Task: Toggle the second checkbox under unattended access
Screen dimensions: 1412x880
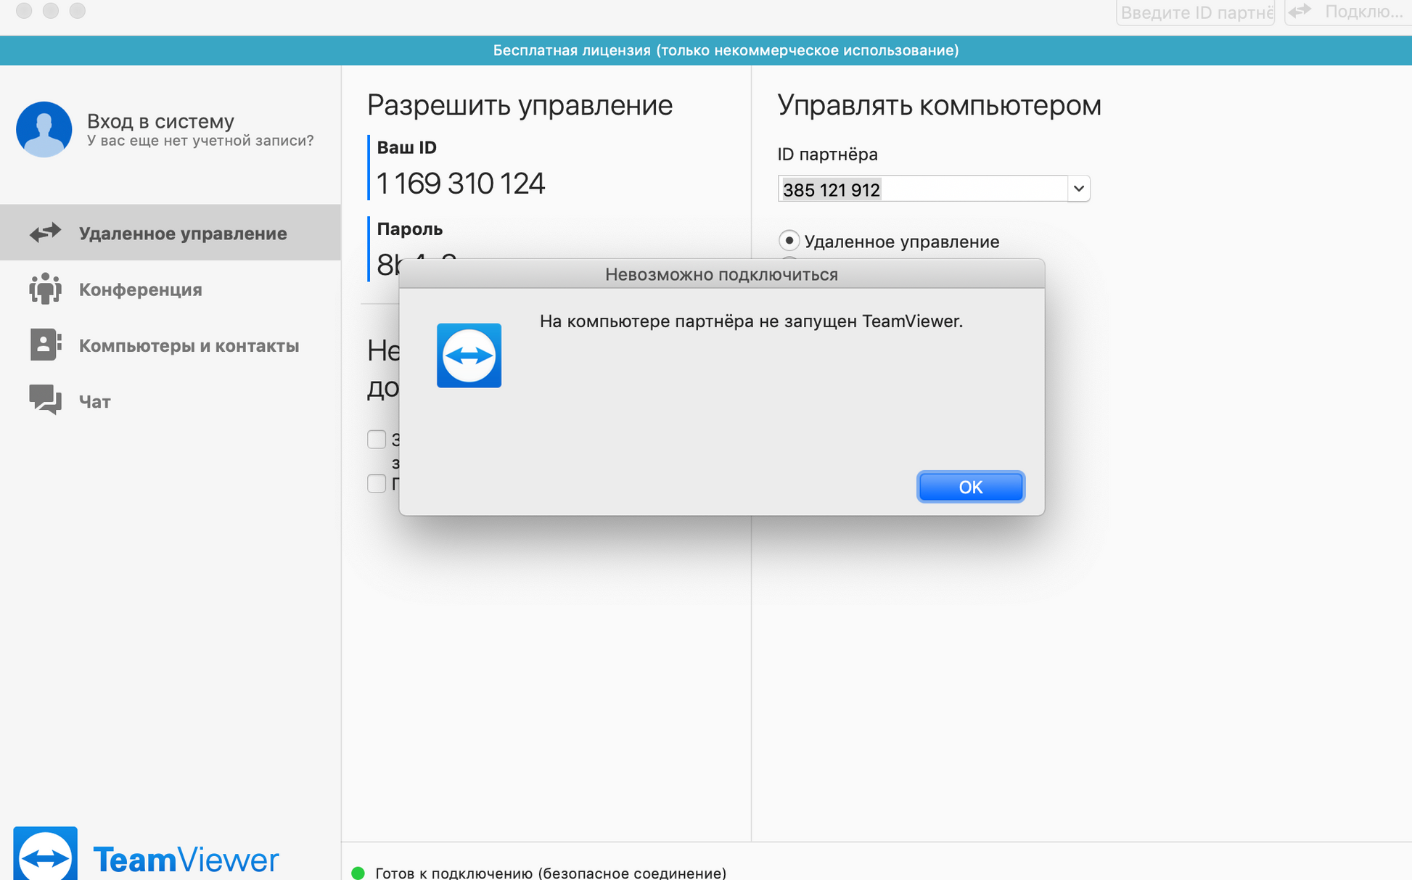Action: pyautogui.click(x=377, y=483)
